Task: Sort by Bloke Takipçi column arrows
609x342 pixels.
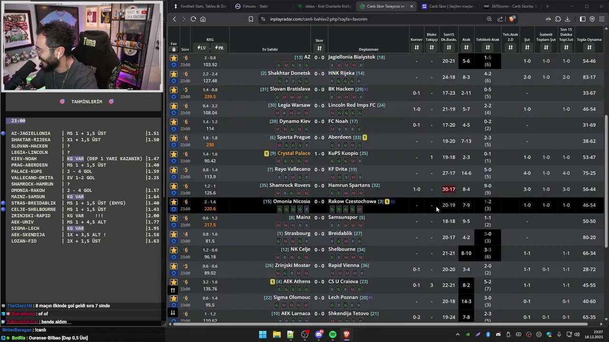Action: pos(432,47)
